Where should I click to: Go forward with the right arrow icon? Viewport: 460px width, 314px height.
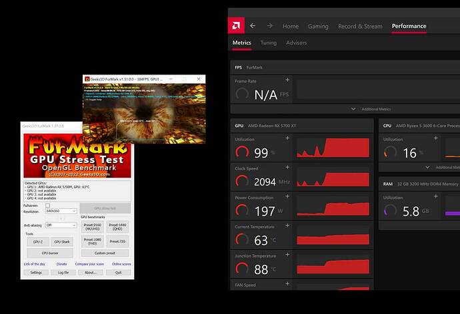(x=269, y=26)
